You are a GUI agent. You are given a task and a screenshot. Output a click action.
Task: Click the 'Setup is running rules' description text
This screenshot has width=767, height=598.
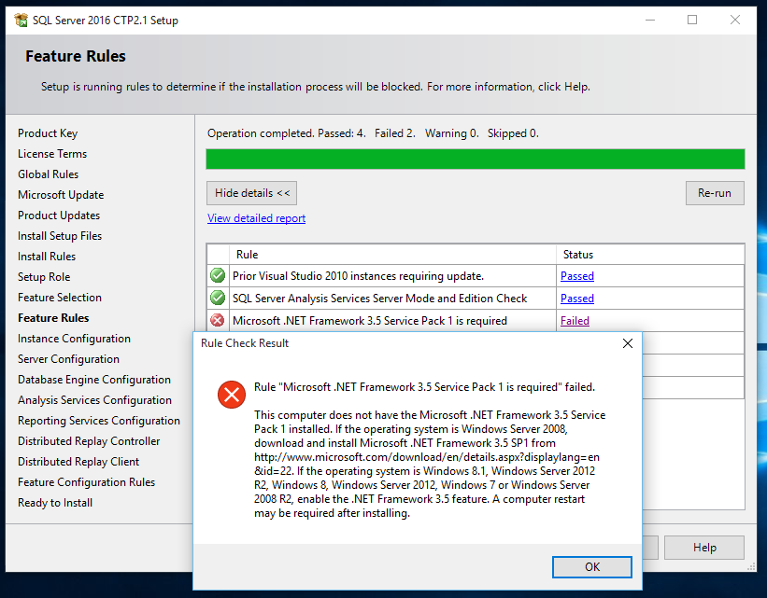[x=316, y=87]
